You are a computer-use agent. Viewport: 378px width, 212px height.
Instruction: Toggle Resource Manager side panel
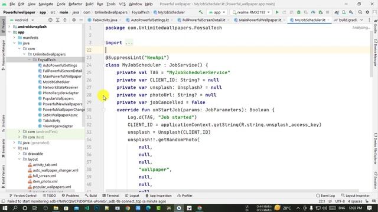(3, 55)
